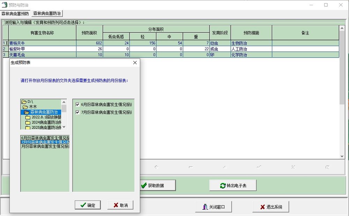Click row indicator 3 of the grid
Screen dimensions: 349x216
tap(6, 55)
